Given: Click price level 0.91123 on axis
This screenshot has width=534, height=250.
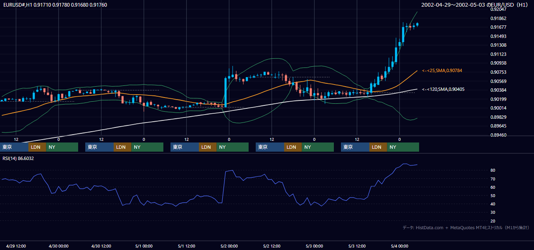Looking at the screenshot, I should pos(498,54).
